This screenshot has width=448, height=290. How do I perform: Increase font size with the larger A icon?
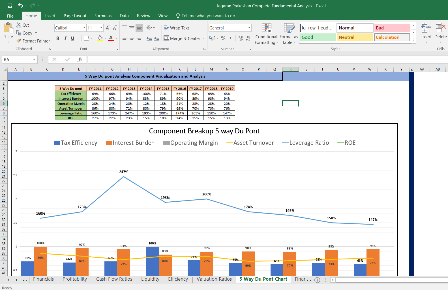[108, 28]
